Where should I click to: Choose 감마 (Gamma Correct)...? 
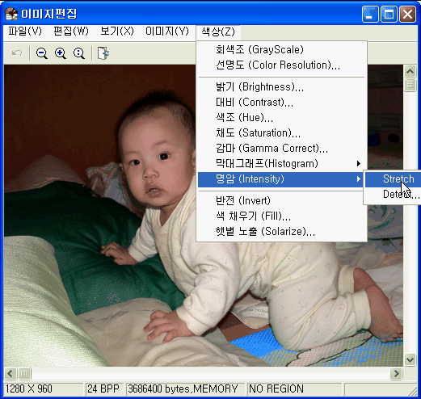click(x=282, y=149)
